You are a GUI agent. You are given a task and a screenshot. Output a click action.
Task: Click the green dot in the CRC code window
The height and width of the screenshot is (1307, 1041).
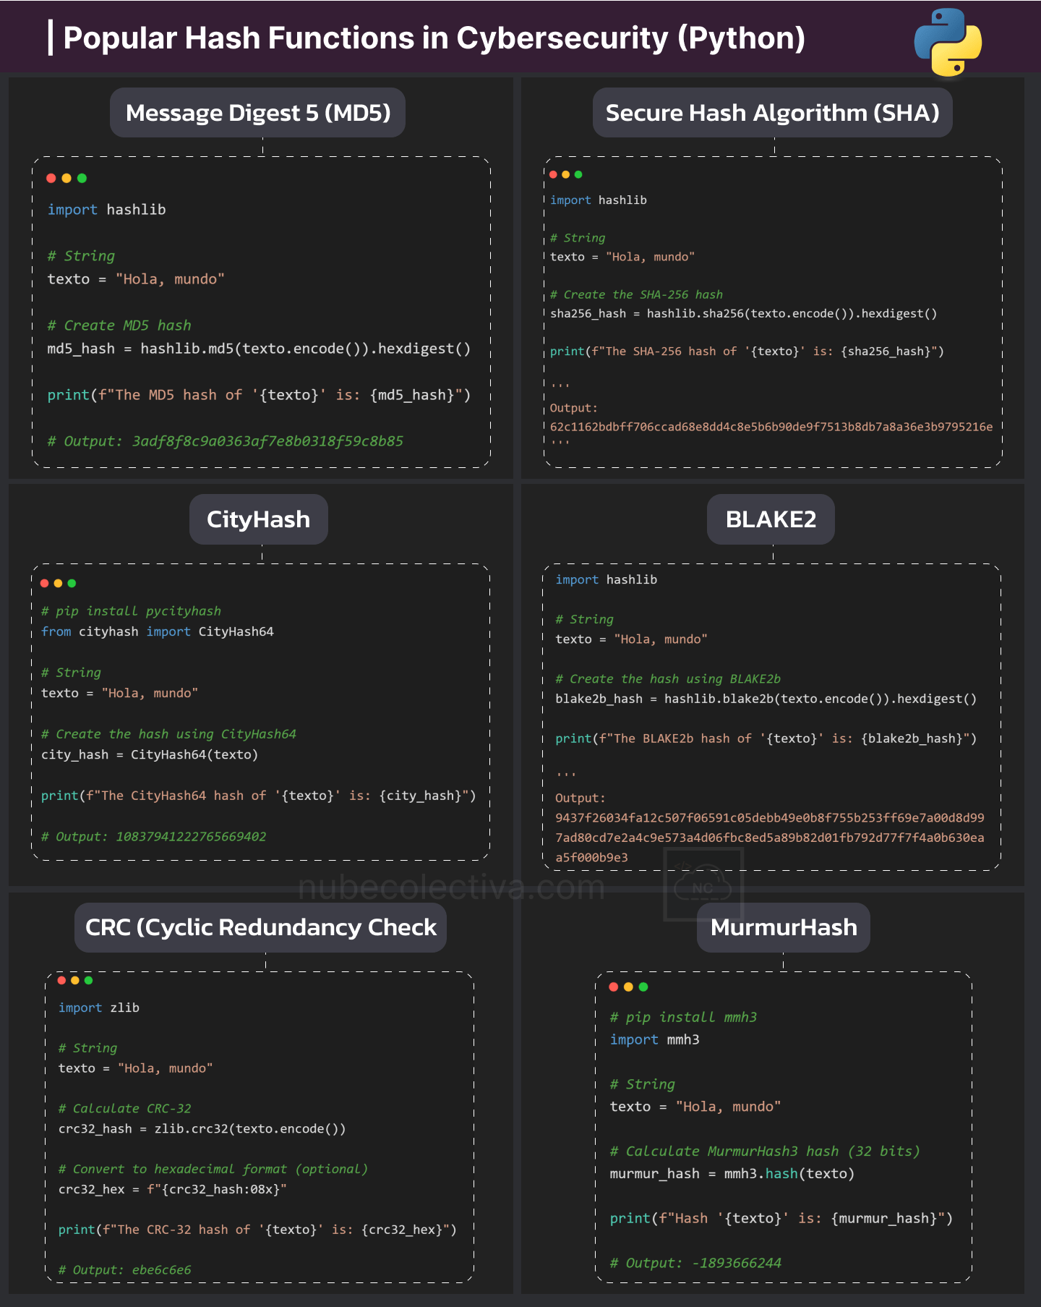point(88,980)
